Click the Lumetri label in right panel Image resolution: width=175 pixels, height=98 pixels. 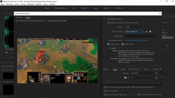165,22
